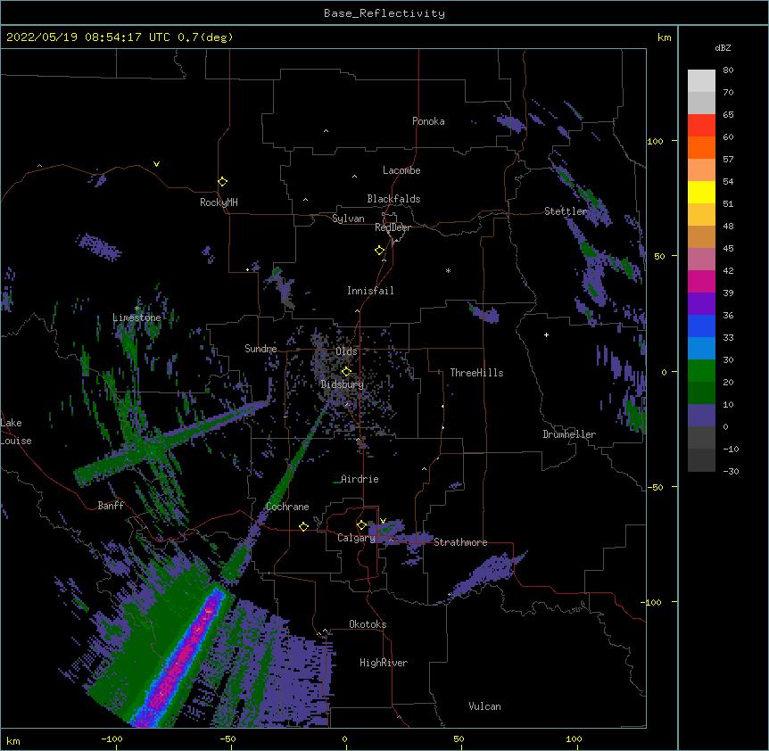This screenshot has height=751, width=769.
Task: Click the Limestone label
Action: (136, 318)
